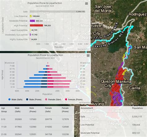The height and width of the screenshot is (137, 147).
Task: Click the Meycauayan map label
Action: (92, 25)
